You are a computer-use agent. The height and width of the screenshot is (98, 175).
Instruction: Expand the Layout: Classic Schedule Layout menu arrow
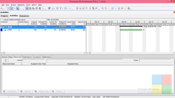point(2,20)
